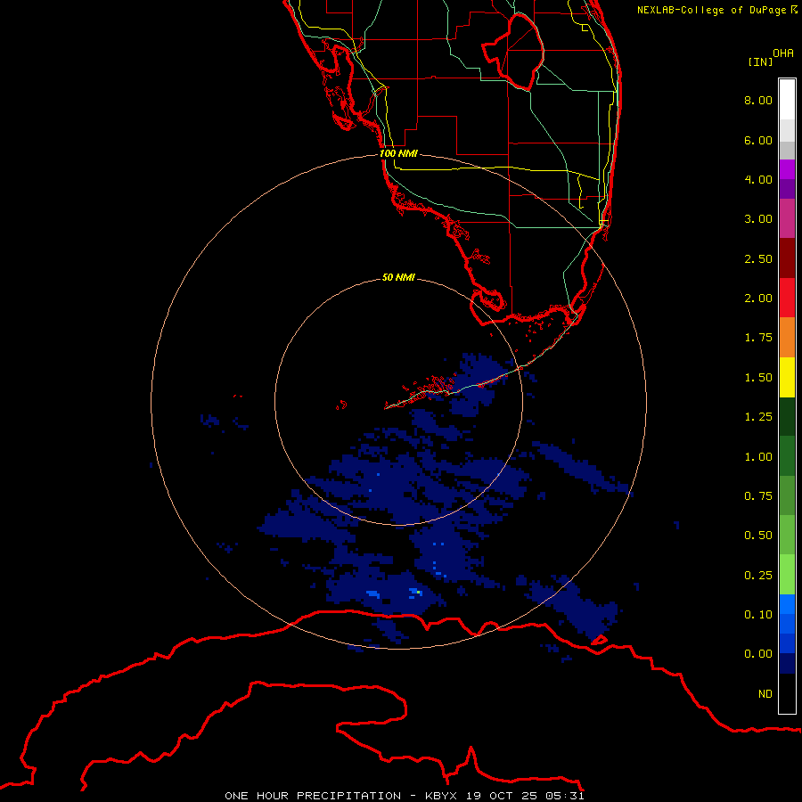Click the 100 NMI range ring label
802x802 pixels.
click(x=398, y=153)
